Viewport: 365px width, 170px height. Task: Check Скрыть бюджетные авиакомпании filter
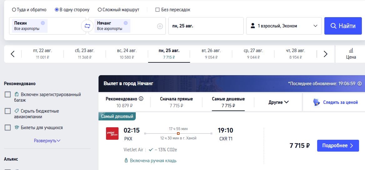click(8, 111)
